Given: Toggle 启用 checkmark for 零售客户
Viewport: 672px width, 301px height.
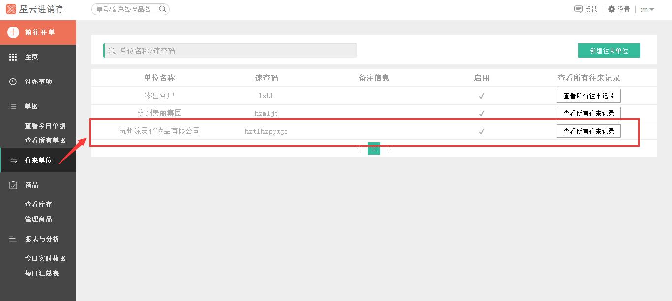Looking at the screenshot, I should click(482, 96).
